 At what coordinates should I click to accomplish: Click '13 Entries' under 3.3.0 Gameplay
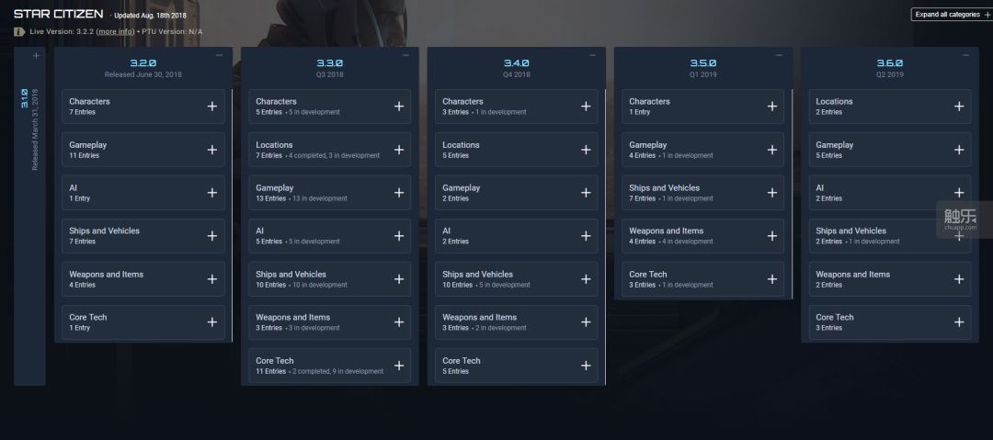pos(270,198)
